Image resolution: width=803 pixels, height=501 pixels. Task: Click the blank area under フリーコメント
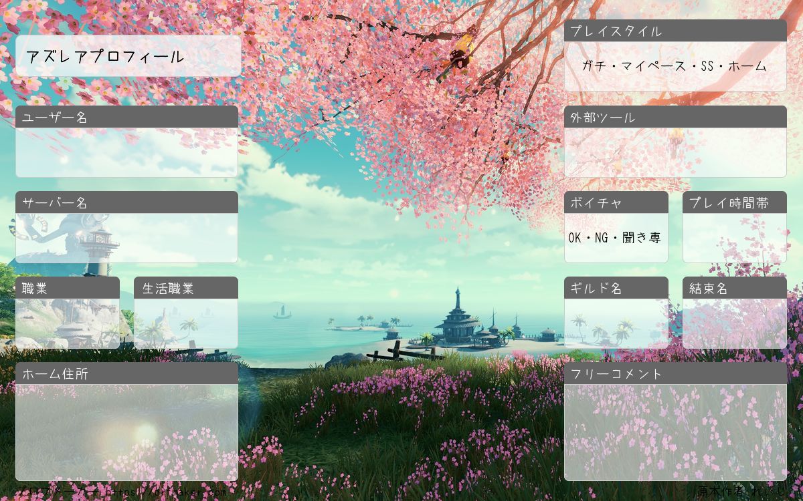pyautogui.click(x=675, y=432)
